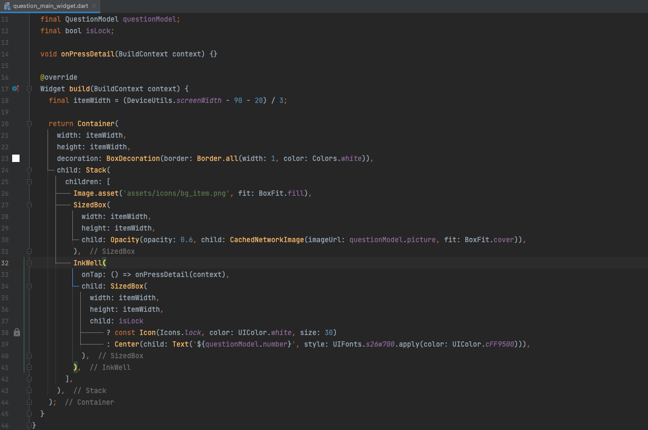Click line number 19 in the gutter
648x430 pixels.
(x=5, y=112)
